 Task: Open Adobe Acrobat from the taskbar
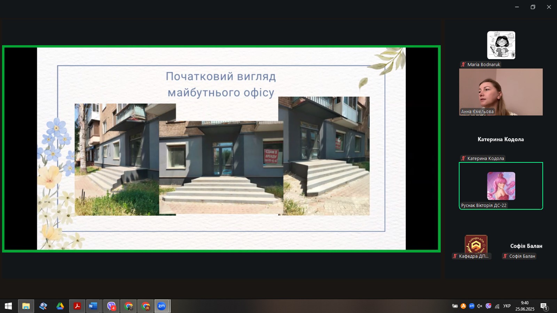pyautogui.click(x=77, y=306)
